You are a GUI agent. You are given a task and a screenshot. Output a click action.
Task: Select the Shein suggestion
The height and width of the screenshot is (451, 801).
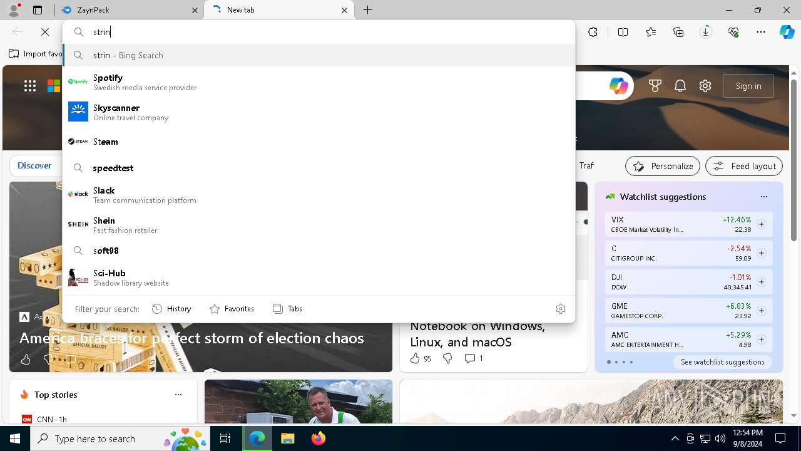(319, 225)
